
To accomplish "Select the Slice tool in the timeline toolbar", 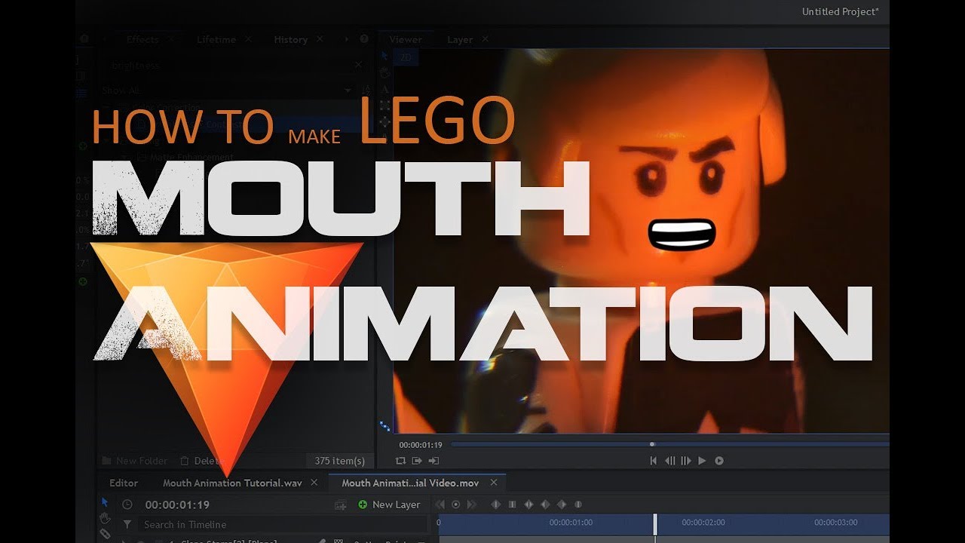I will coord(105,534).
